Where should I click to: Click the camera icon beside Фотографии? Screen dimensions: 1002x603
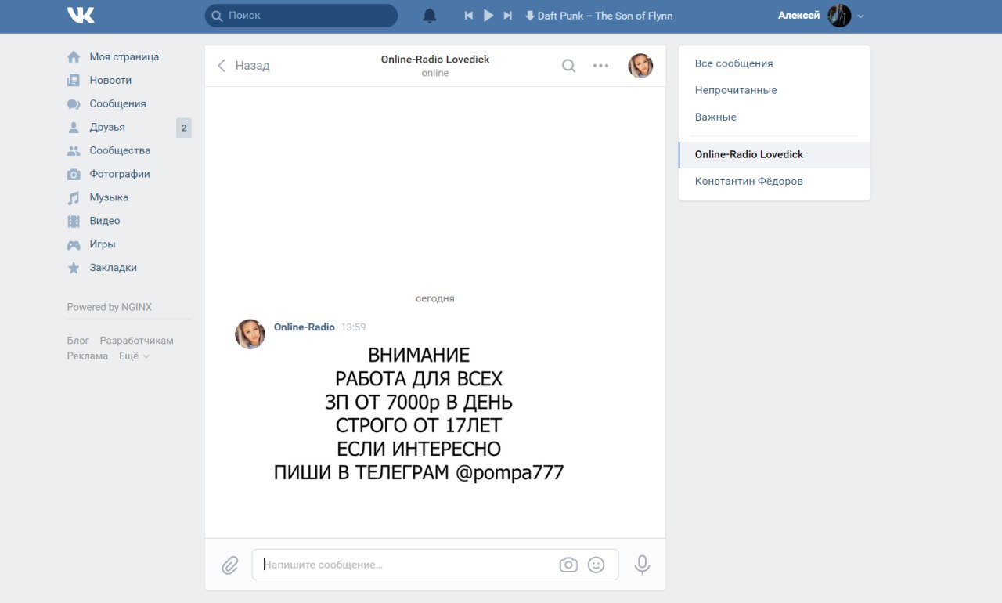[x=74, y=174]
